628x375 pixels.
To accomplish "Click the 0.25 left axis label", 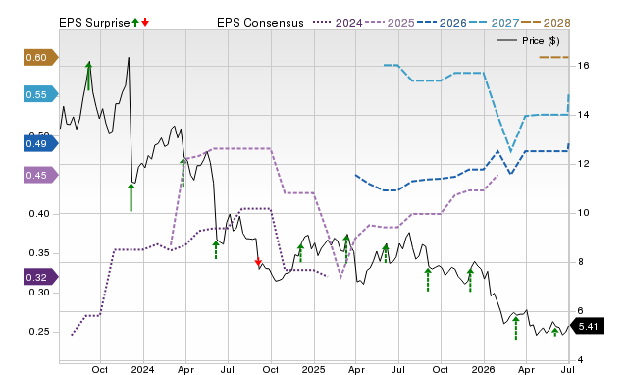I will [39, 332].
